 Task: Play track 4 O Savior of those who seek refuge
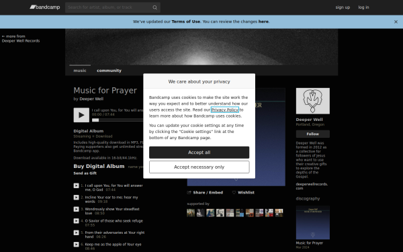click(x=76, y=221)
